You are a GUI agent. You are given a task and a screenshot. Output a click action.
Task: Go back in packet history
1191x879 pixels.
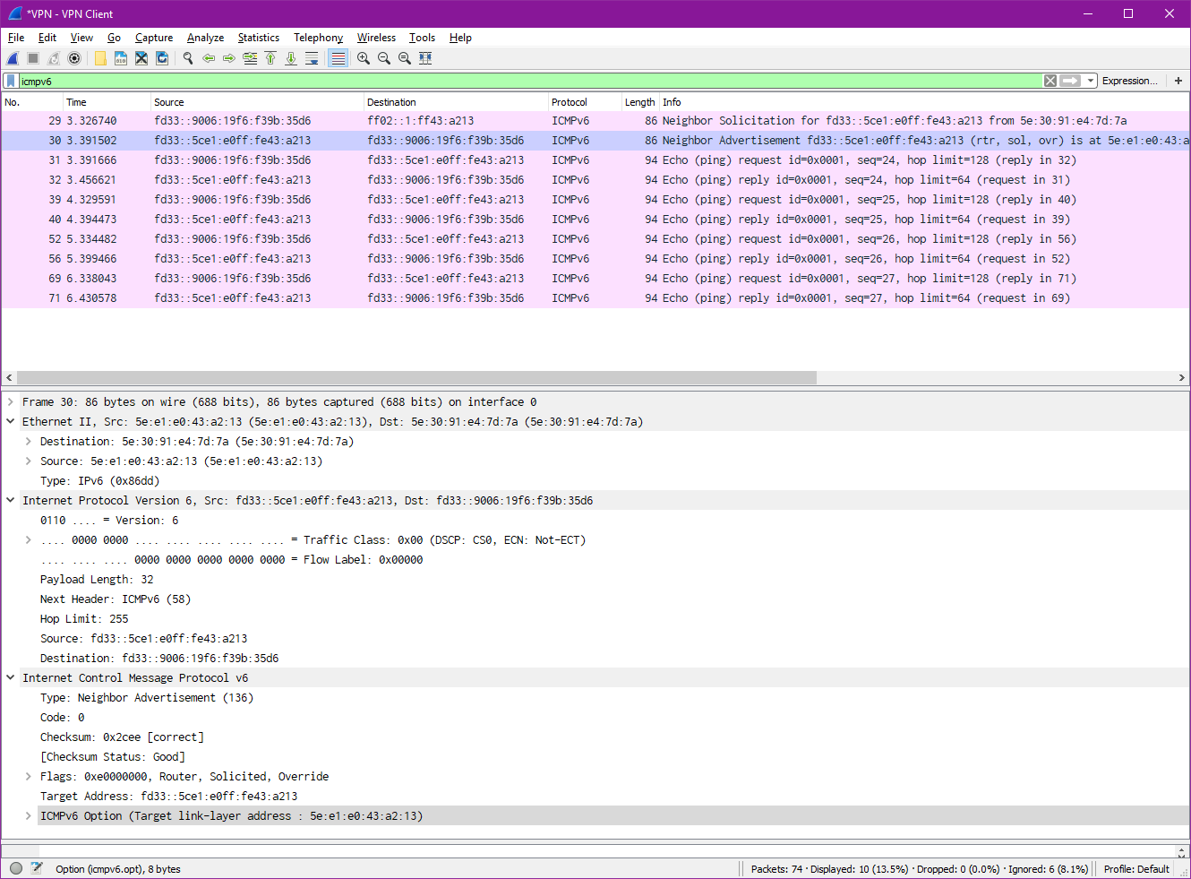pyautogui.click(x=209, y=58)
